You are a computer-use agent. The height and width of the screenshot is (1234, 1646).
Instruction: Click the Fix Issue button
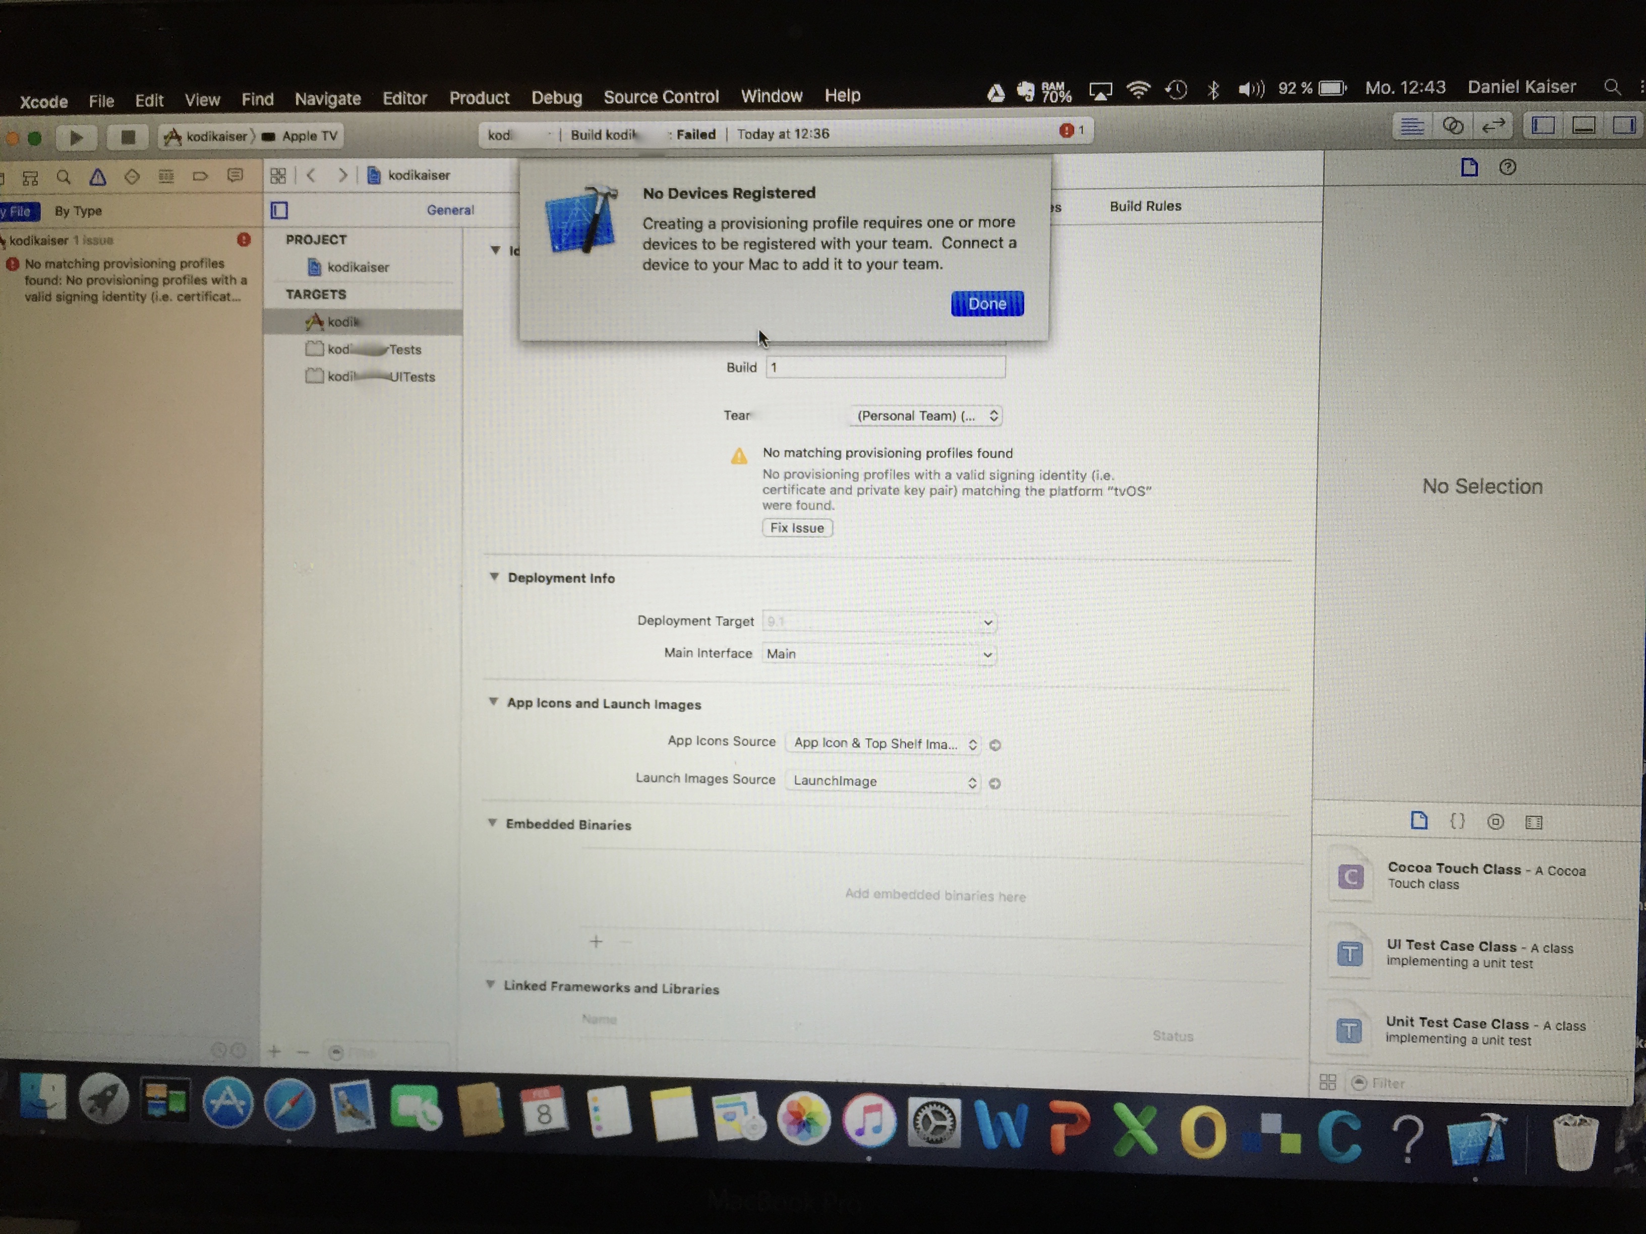coord(797,528)
